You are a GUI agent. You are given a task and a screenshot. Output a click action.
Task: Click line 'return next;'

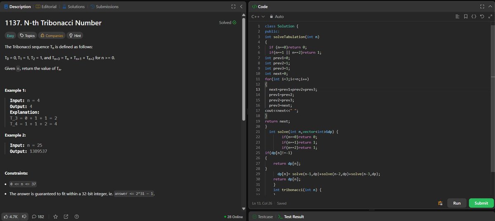click(x=277, y=121)
